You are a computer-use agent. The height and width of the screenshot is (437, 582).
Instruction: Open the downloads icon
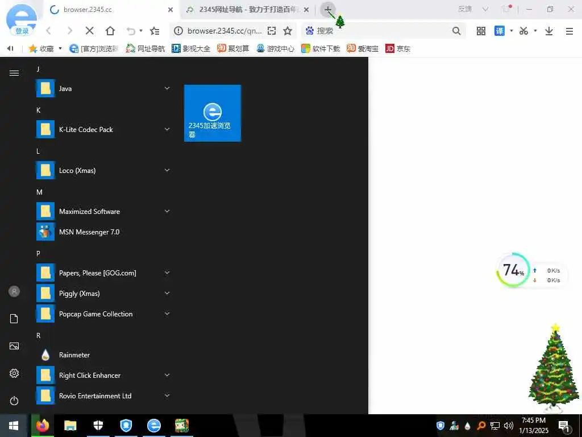549,31
